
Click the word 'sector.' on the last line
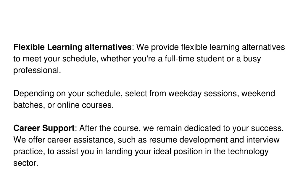(26, 163)
